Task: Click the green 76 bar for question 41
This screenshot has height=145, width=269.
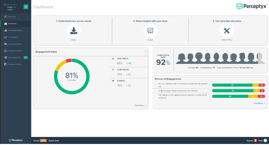Action: click(x=232, y=85)
